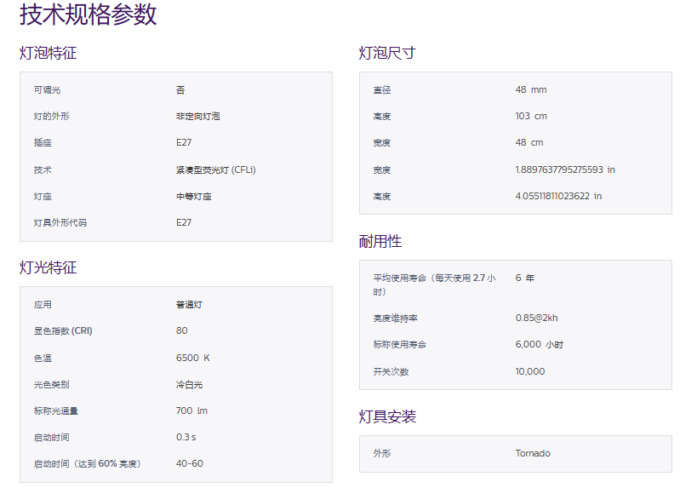Select the 灯泡尺寸 section heading
This screenshot has width=697, height=488.
coord(387,53)
